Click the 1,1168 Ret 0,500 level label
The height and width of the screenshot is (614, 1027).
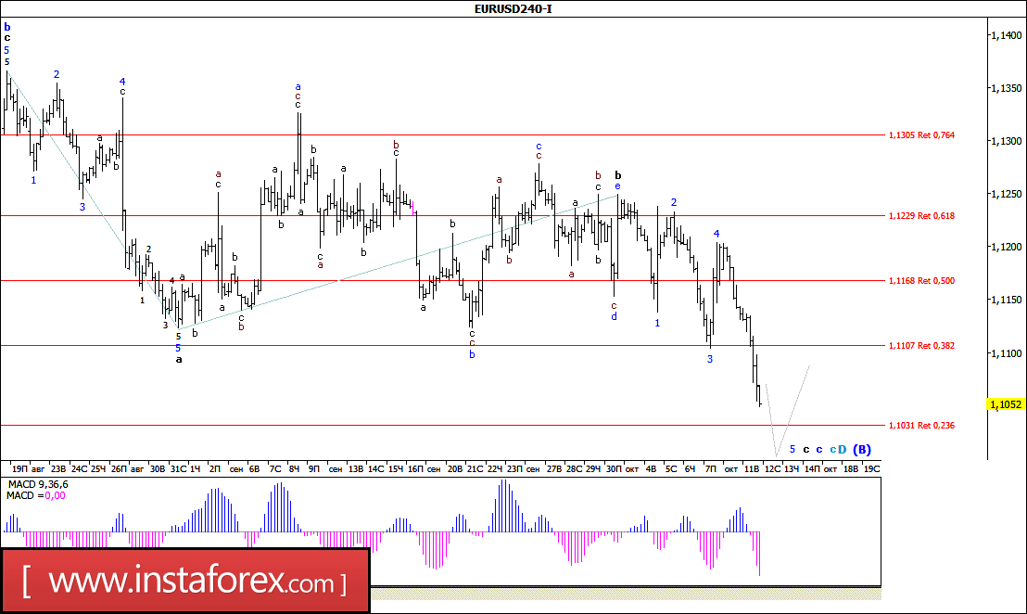click(x=921, y=280)
